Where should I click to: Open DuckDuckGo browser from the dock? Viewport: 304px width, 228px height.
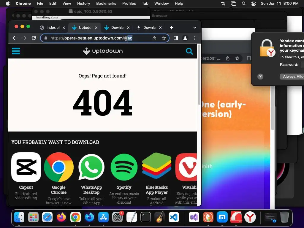tap(208, 217)
